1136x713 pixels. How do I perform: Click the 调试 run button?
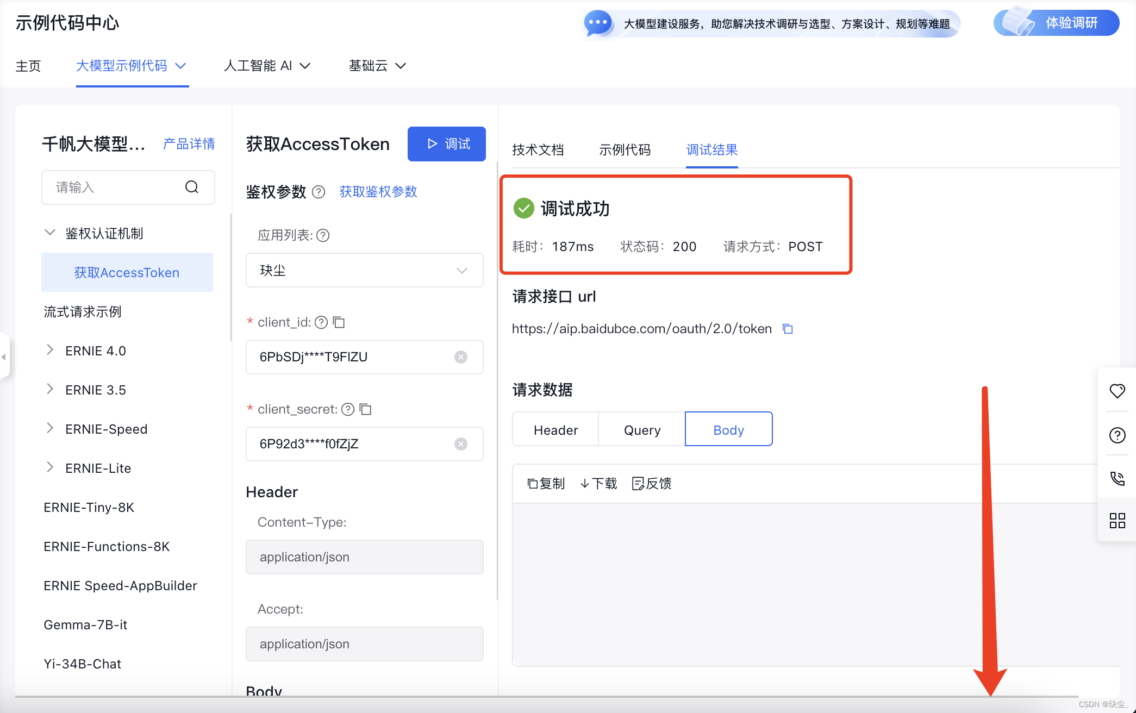click(x=447, y=144)
